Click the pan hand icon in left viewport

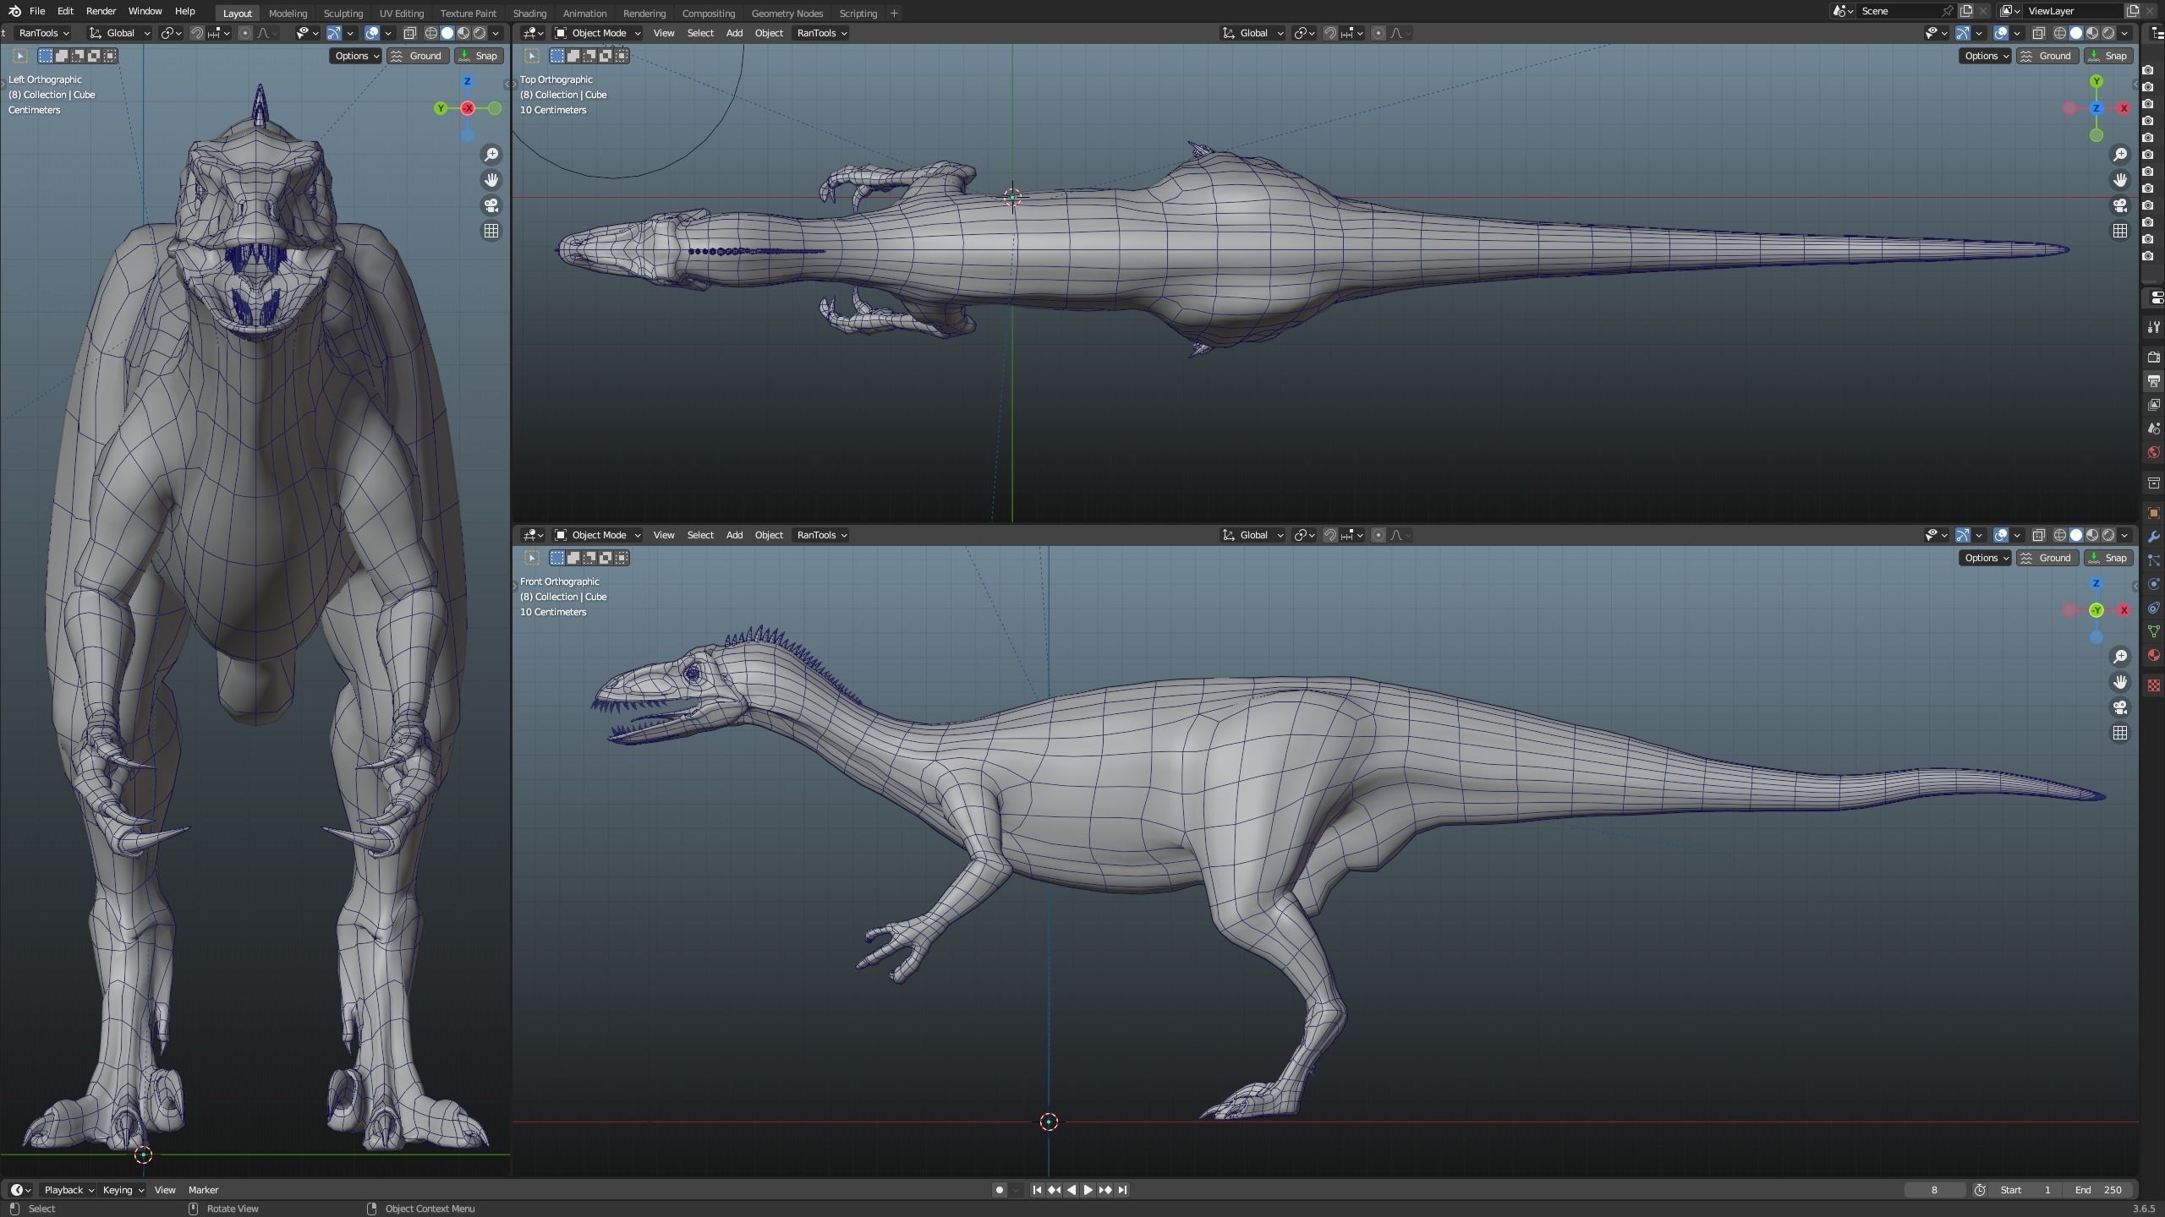pos(491,180)
